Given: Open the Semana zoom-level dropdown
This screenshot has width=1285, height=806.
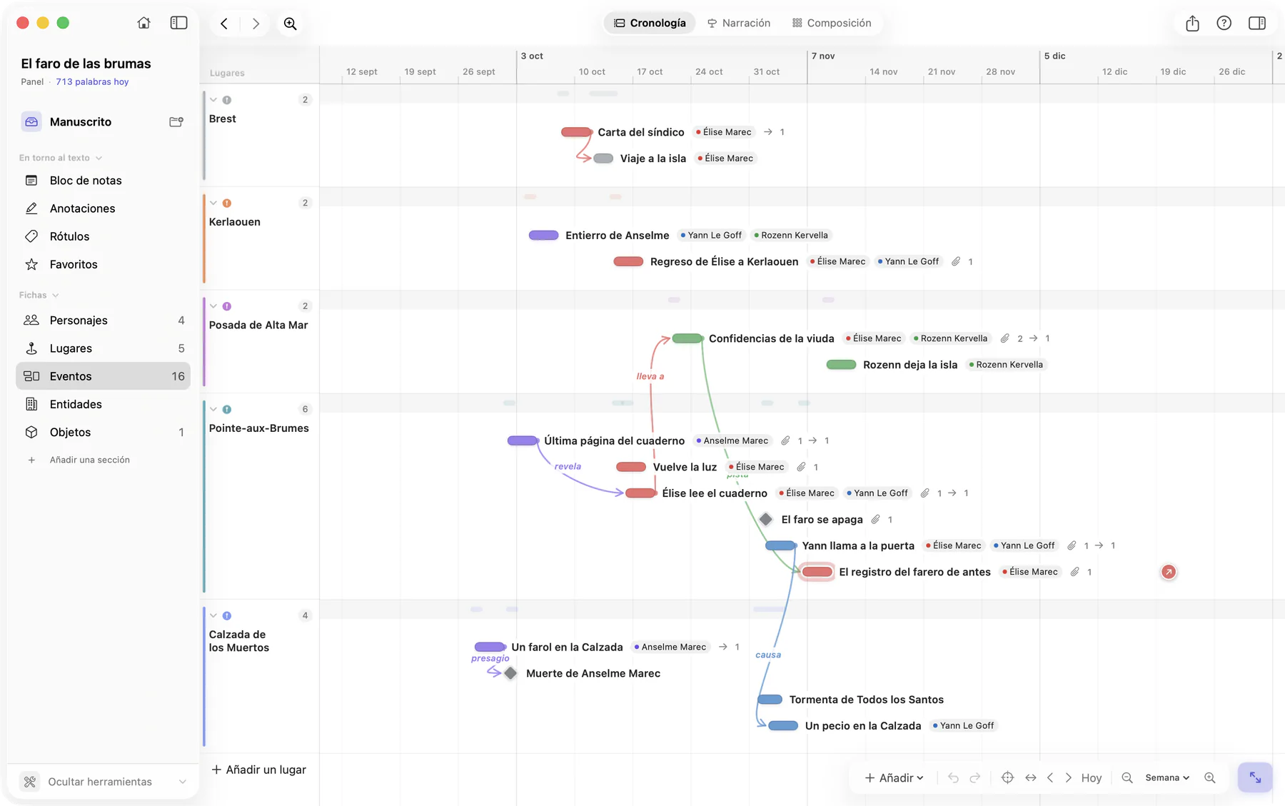Looking at the screenshot, I should coord(1167,777).
